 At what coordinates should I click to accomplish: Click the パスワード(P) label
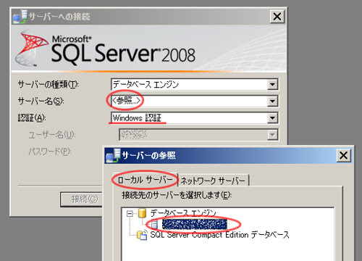tap(50, 152)
